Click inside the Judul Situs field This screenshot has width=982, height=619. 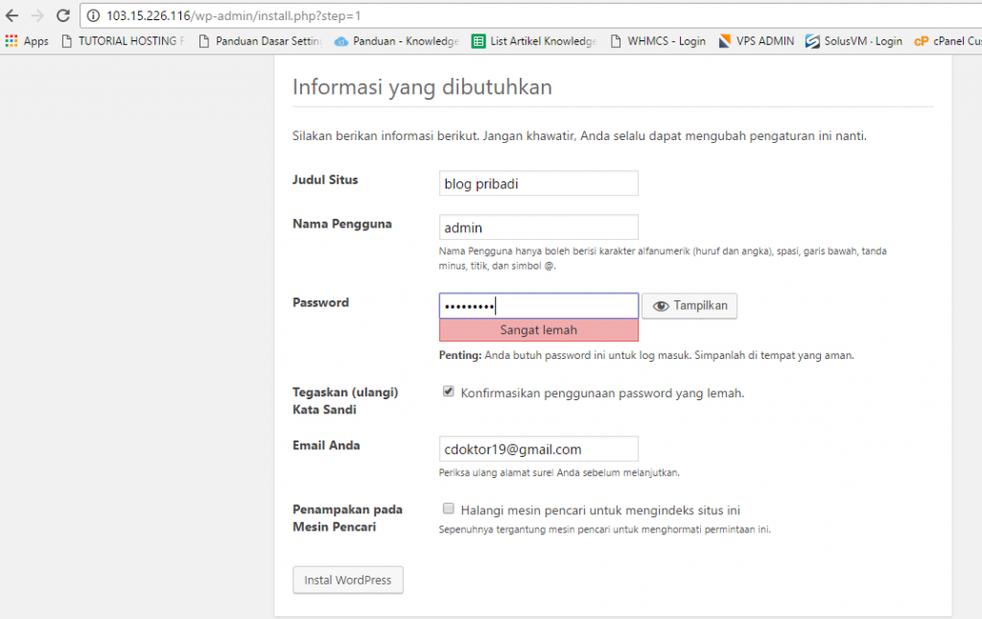click(x=538, y=182)
